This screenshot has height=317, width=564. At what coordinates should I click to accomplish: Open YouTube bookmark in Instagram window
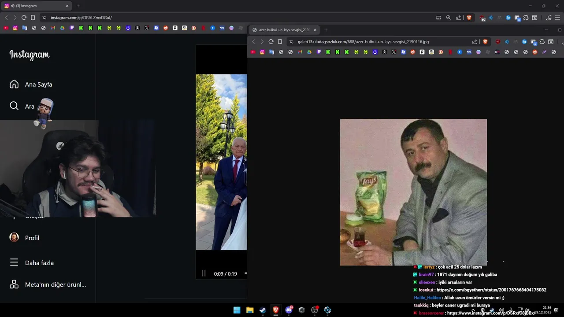6,28
